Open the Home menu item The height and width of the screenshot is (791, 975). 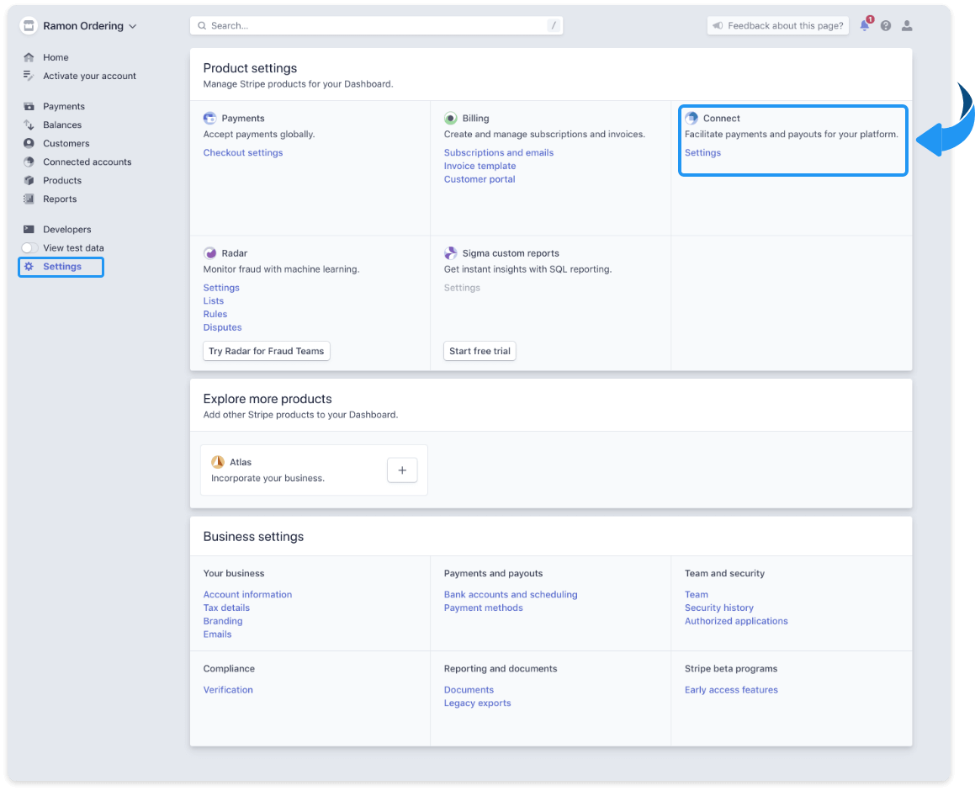[x=56, y=57]
